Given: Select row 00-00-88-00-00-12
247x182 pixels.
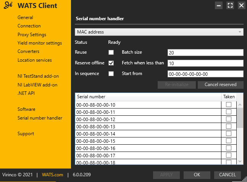Looking at the screenshot, I should pyautogui.click(x=148, y=119).
